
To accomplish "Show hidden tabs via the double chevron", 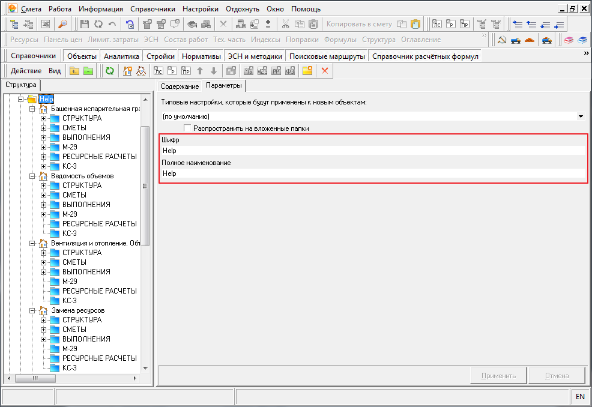I will pos(586,53).
